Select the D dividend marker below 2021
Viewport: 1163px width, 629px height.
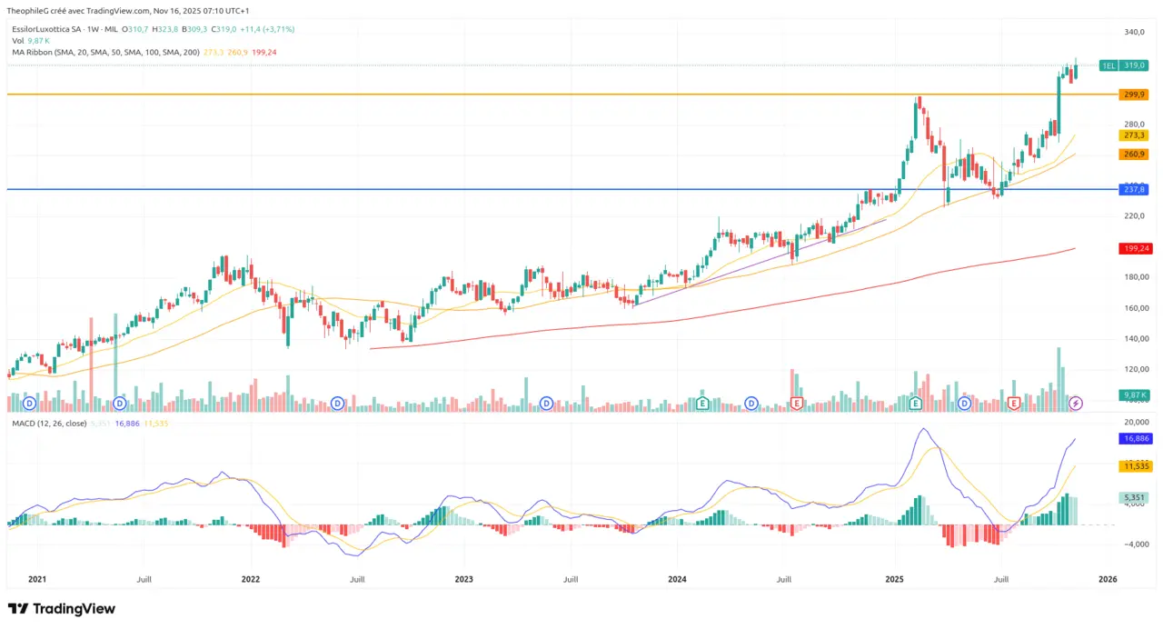[x=29, y=403]
